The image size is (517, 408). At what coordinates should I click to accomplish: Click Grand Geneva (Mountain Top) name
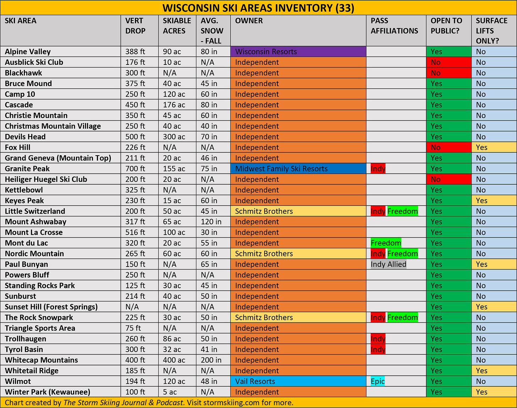[58, 158]
